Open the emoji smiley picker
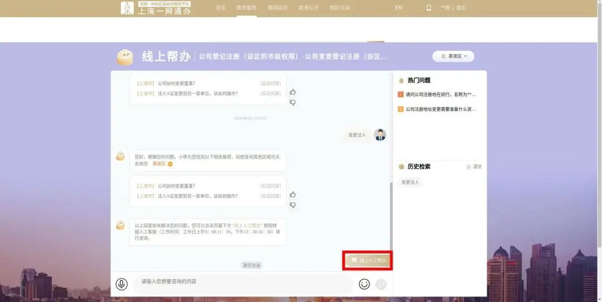 (x=364, y=284)
